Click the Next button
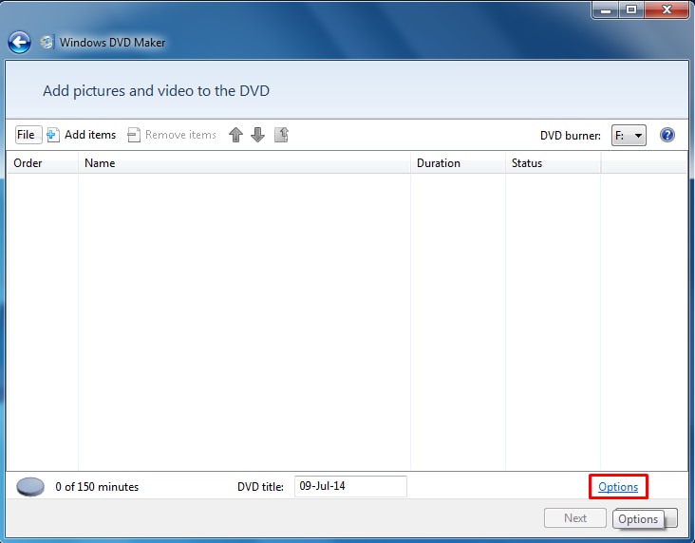 (x=574, y=518)
